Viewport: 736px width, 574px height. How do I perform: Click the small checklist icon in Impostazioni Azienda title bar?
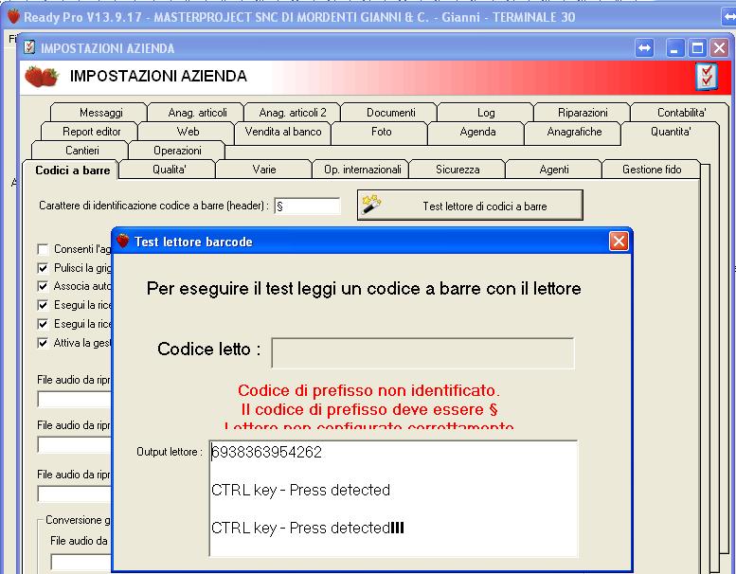coord(29,47)
